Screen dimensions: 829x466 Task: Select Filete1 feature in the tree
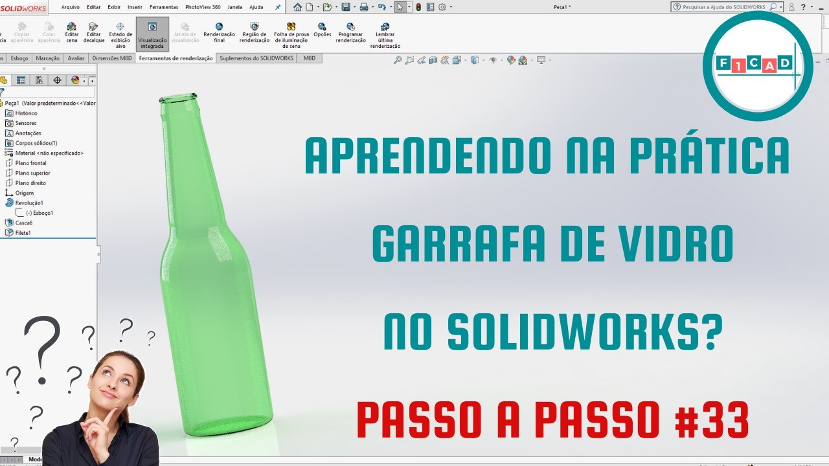(23, 232)
